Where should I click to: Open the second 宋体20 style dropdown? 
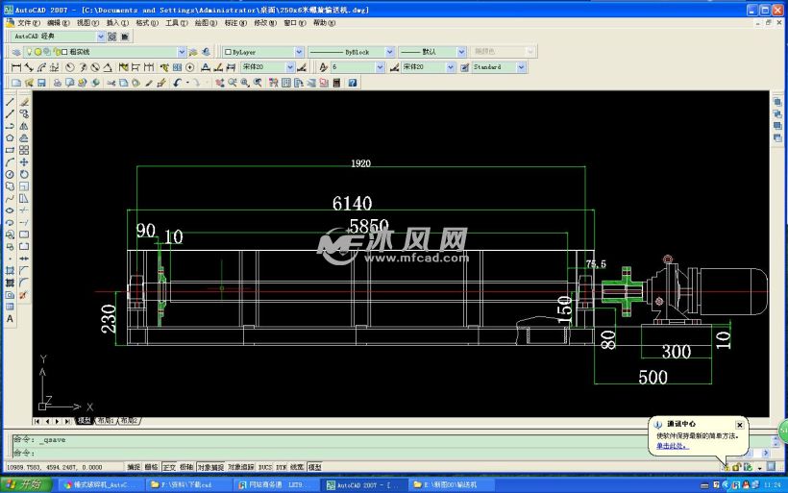click(451, 67)
